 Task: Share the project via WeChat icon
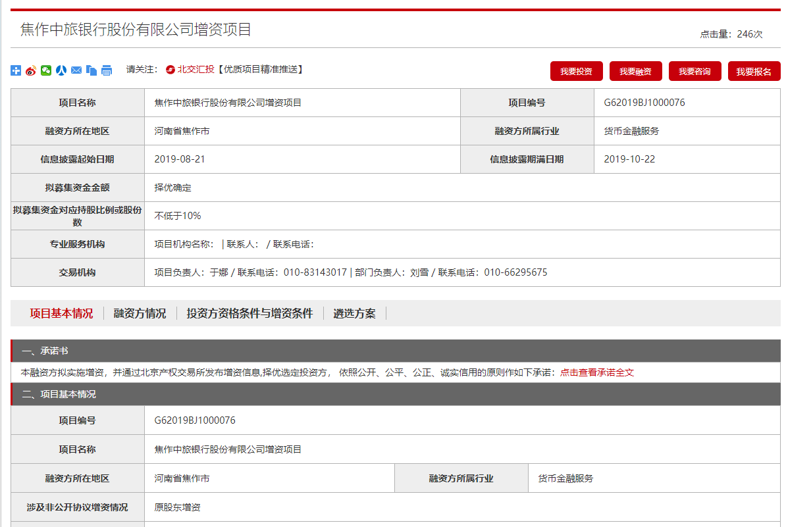click(45, 70)
